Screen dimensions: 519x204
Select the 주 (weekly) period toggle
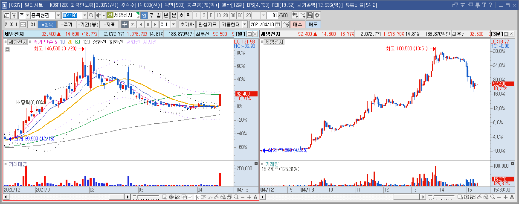pos(151,15)
